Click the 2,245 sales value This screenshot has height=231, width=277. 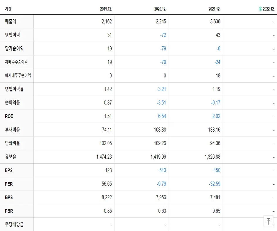pyautogui.click(x=161, y=21)
